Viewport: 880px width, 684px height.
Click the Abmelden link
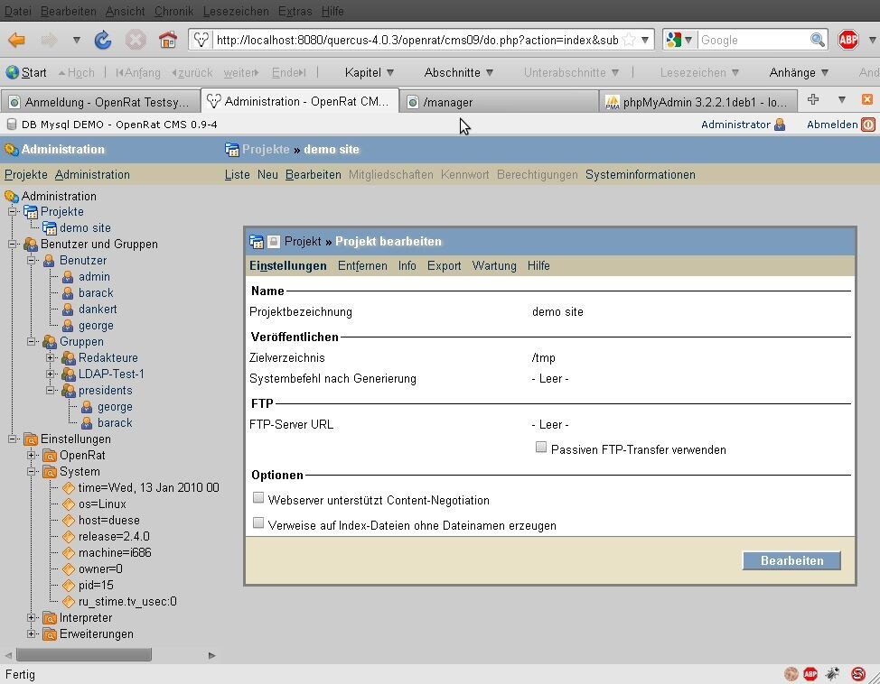click(x=832, y=125)
